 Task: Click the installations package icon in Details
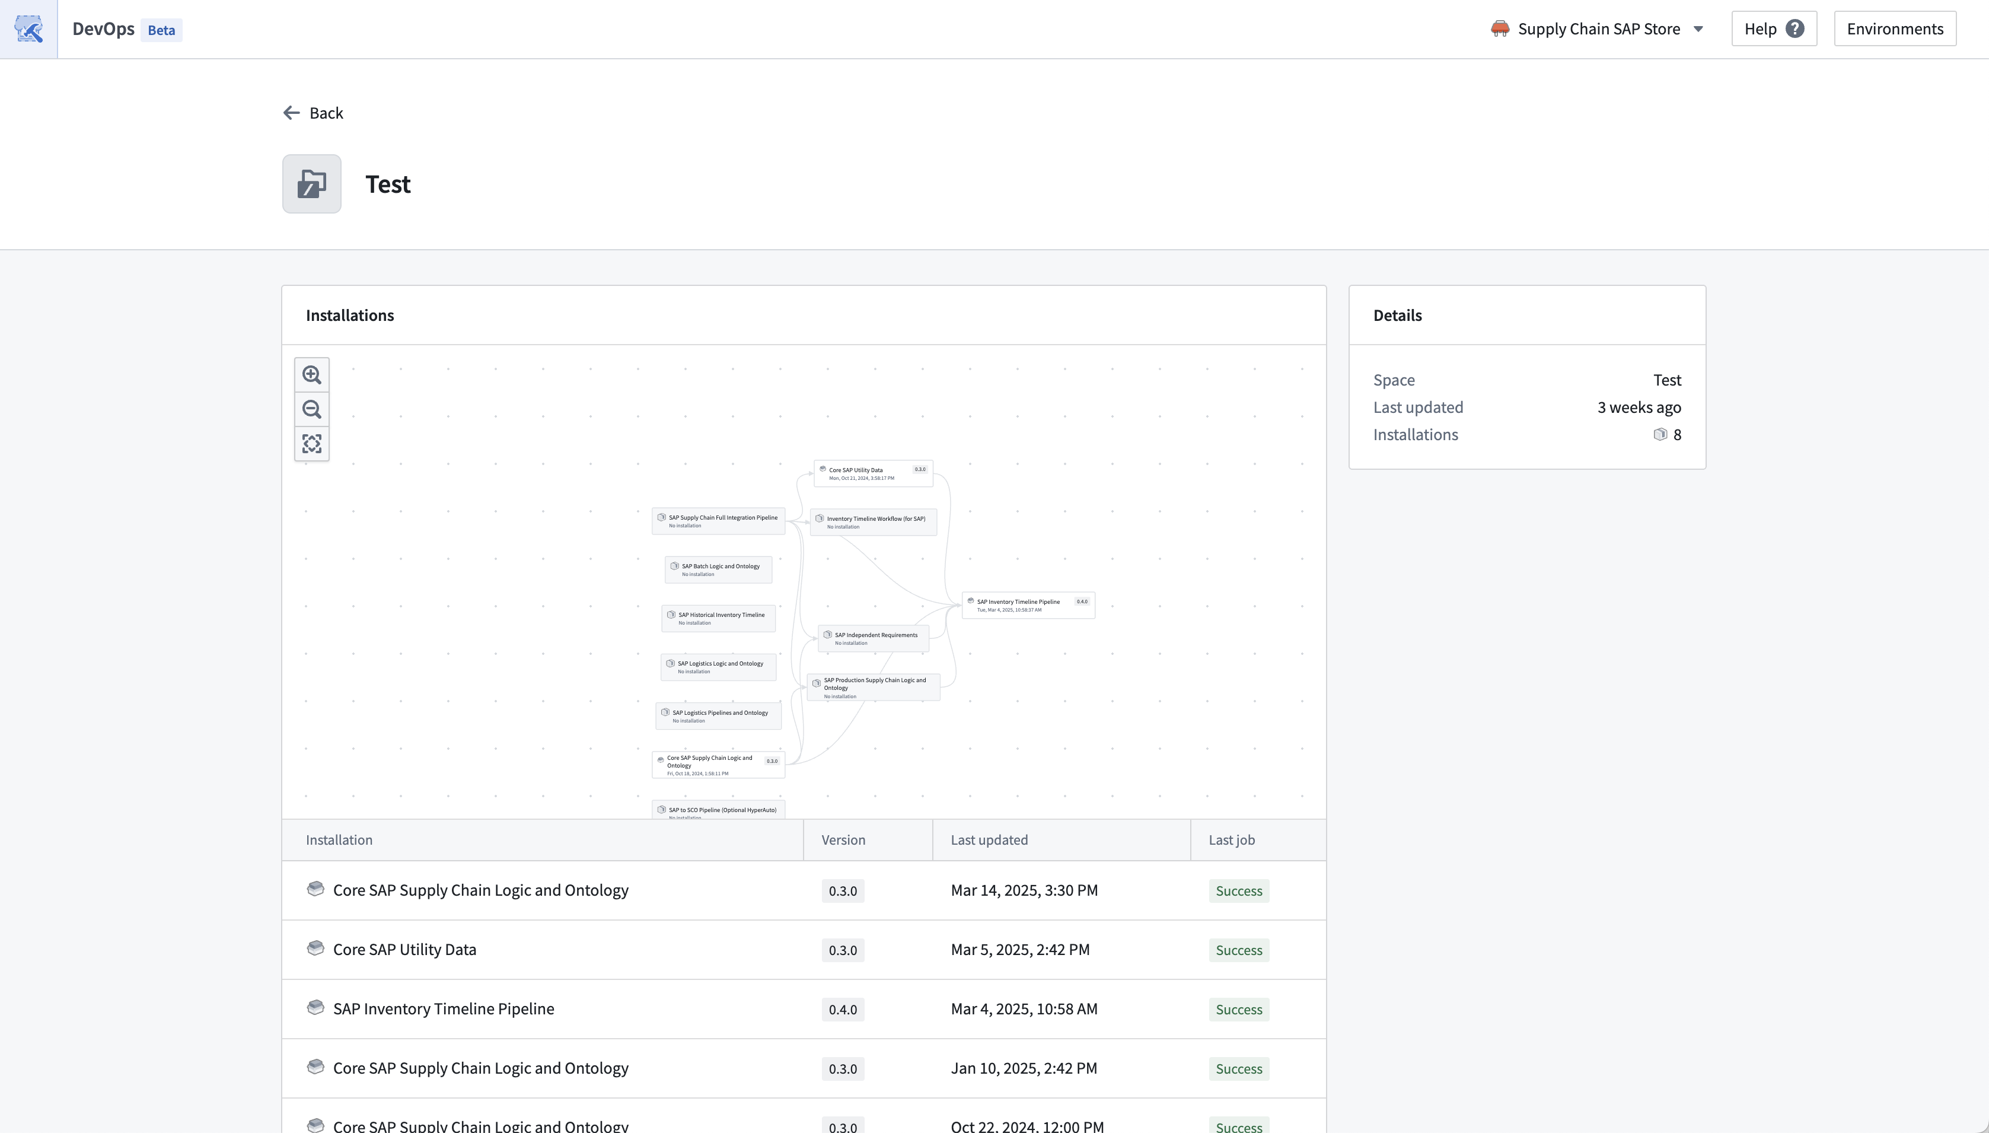tap(1660, 434)
